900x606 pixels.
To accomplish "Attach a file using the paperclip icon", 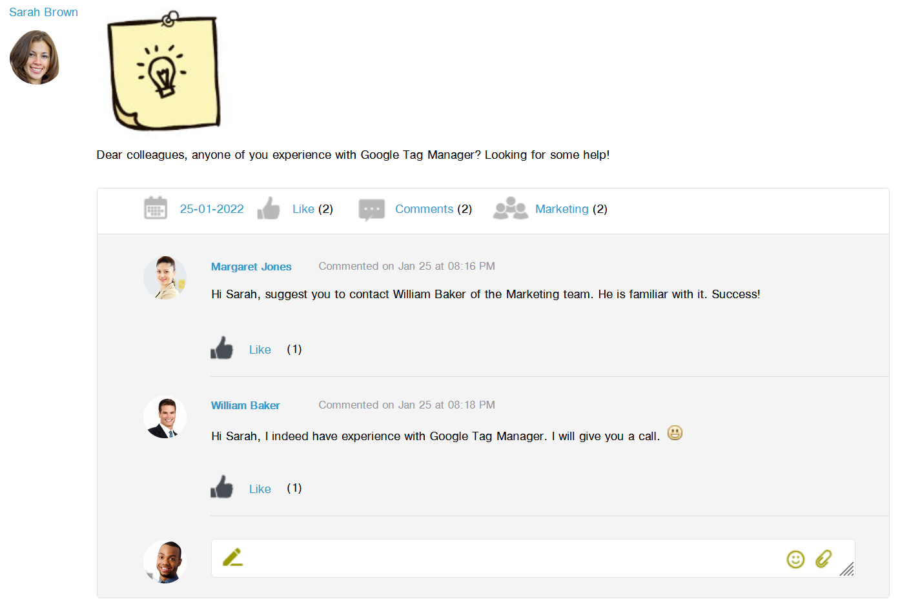I will coord(823,558).
